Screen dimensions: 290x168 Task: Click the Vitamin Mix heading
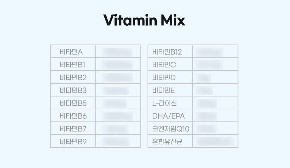144,20
